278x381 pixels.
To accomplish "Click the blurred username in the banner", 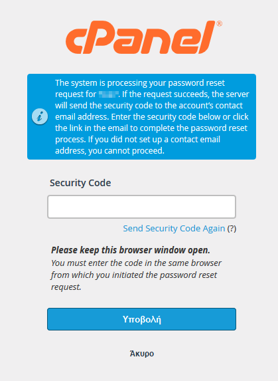I will [x=109, y=94].
